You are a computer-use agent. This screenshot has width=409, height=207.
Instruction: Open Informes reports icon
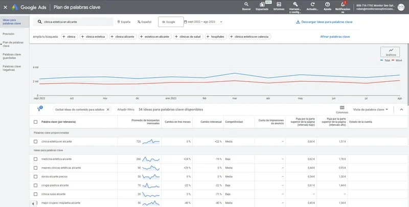[x=279, y=5]
